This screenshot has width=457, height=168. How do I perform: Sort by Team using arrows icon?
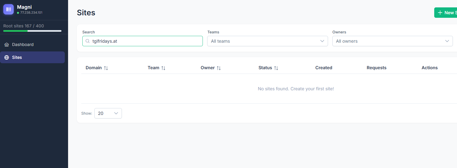click(163, 68)
